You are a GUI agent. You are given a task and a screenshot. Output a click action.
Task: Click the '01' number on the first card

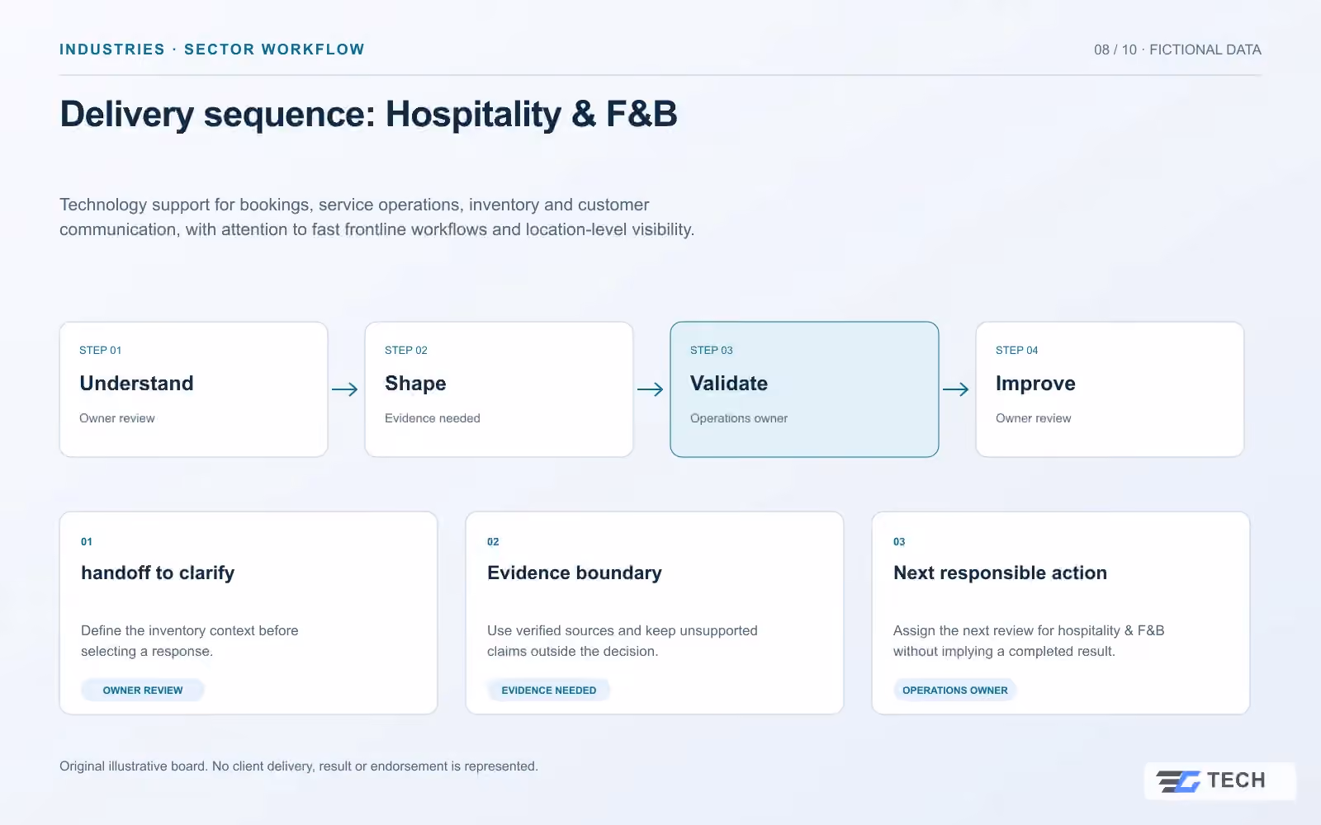[87, 542]
